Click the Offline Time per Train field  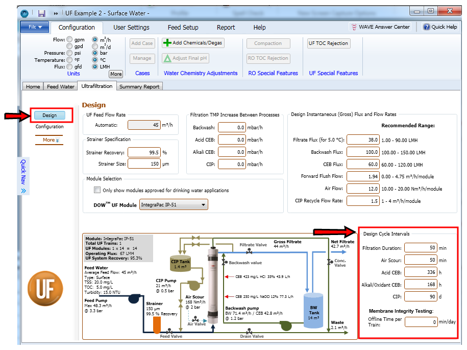pyautogui.click(x=421, y=322)
